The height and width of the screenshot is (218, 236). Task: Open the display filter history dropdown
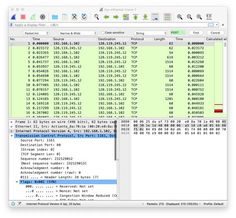(x=217, y=25)
